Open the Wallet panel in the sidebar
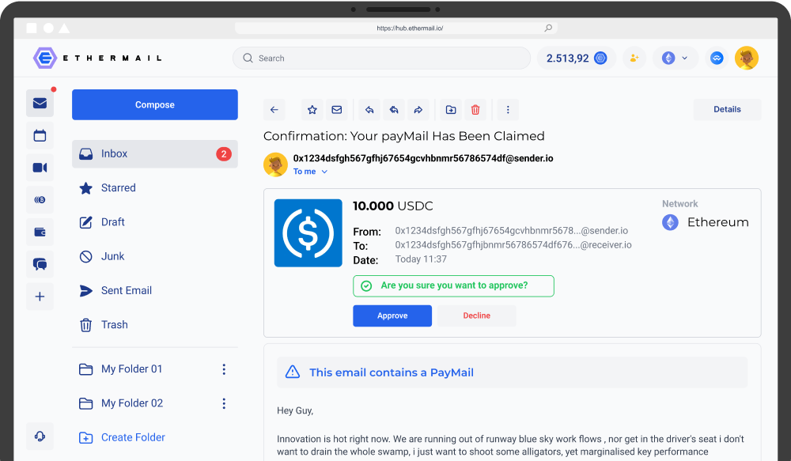 pyautogui.click(x=40, y=232)
